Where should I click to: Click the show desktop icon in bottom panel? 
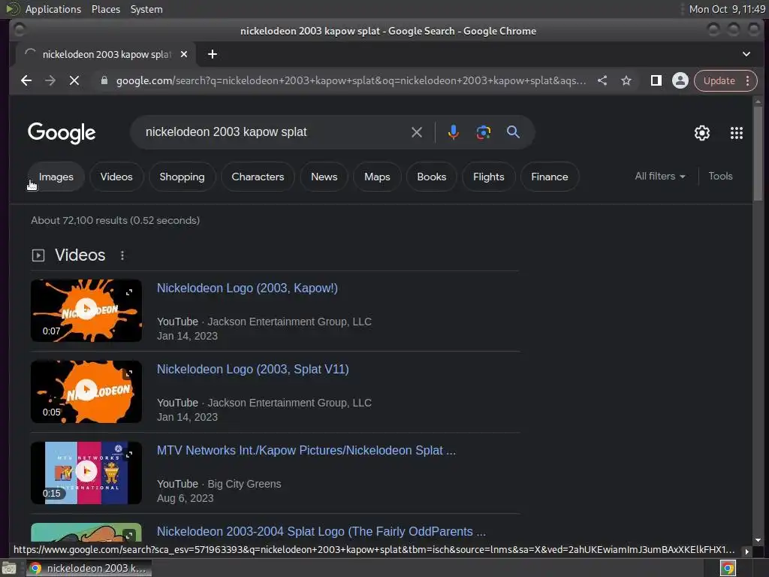(x=9, y=568)
